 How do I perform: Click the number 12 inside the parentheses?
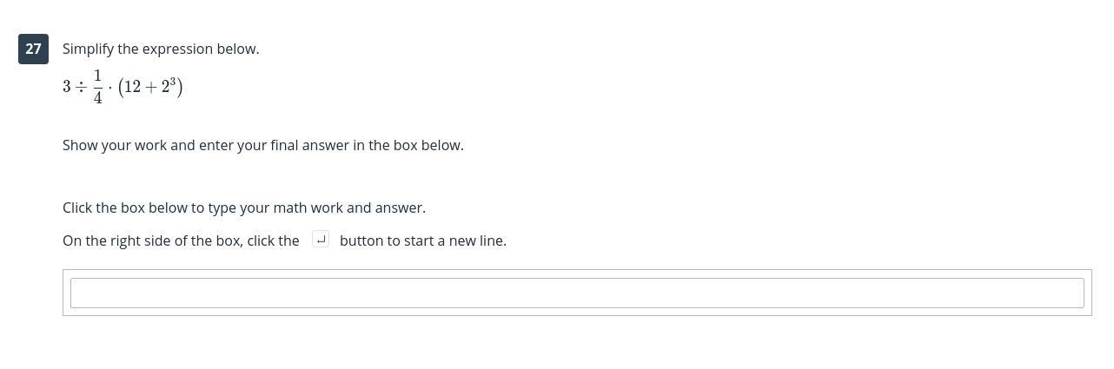click(x=132, y=87)
